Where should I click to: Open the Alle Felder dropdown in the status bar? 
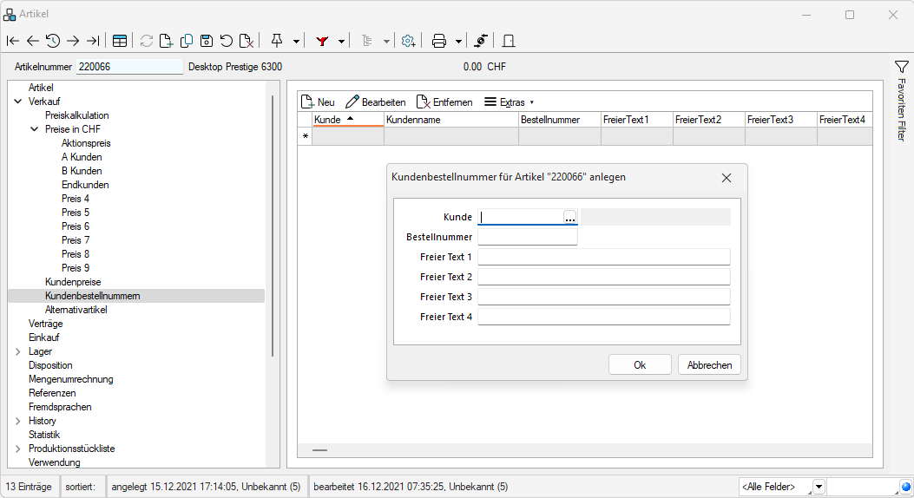click(x=819, y=487)
